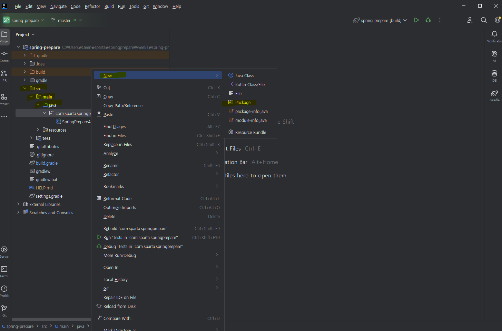
Task: Select build.gradle file in tree
Action: click(47, 163)
